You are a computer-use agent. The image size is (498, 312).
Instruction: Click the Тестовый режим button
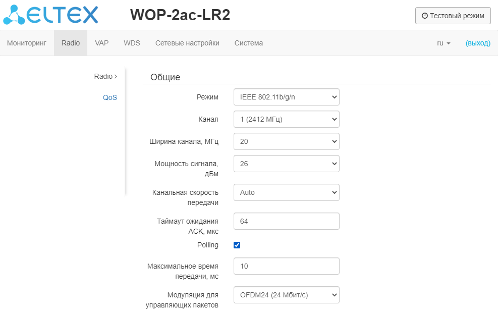point(453,16)
